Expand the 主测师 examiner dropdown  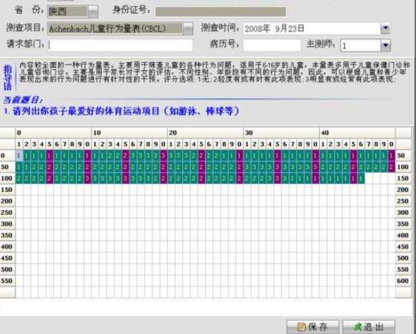(x=385, y=45)
